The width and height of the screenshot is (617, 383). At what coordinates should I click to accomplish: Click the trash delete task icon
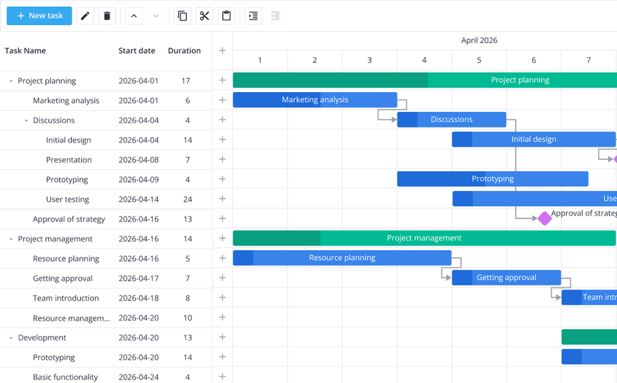tap(107, 16)
